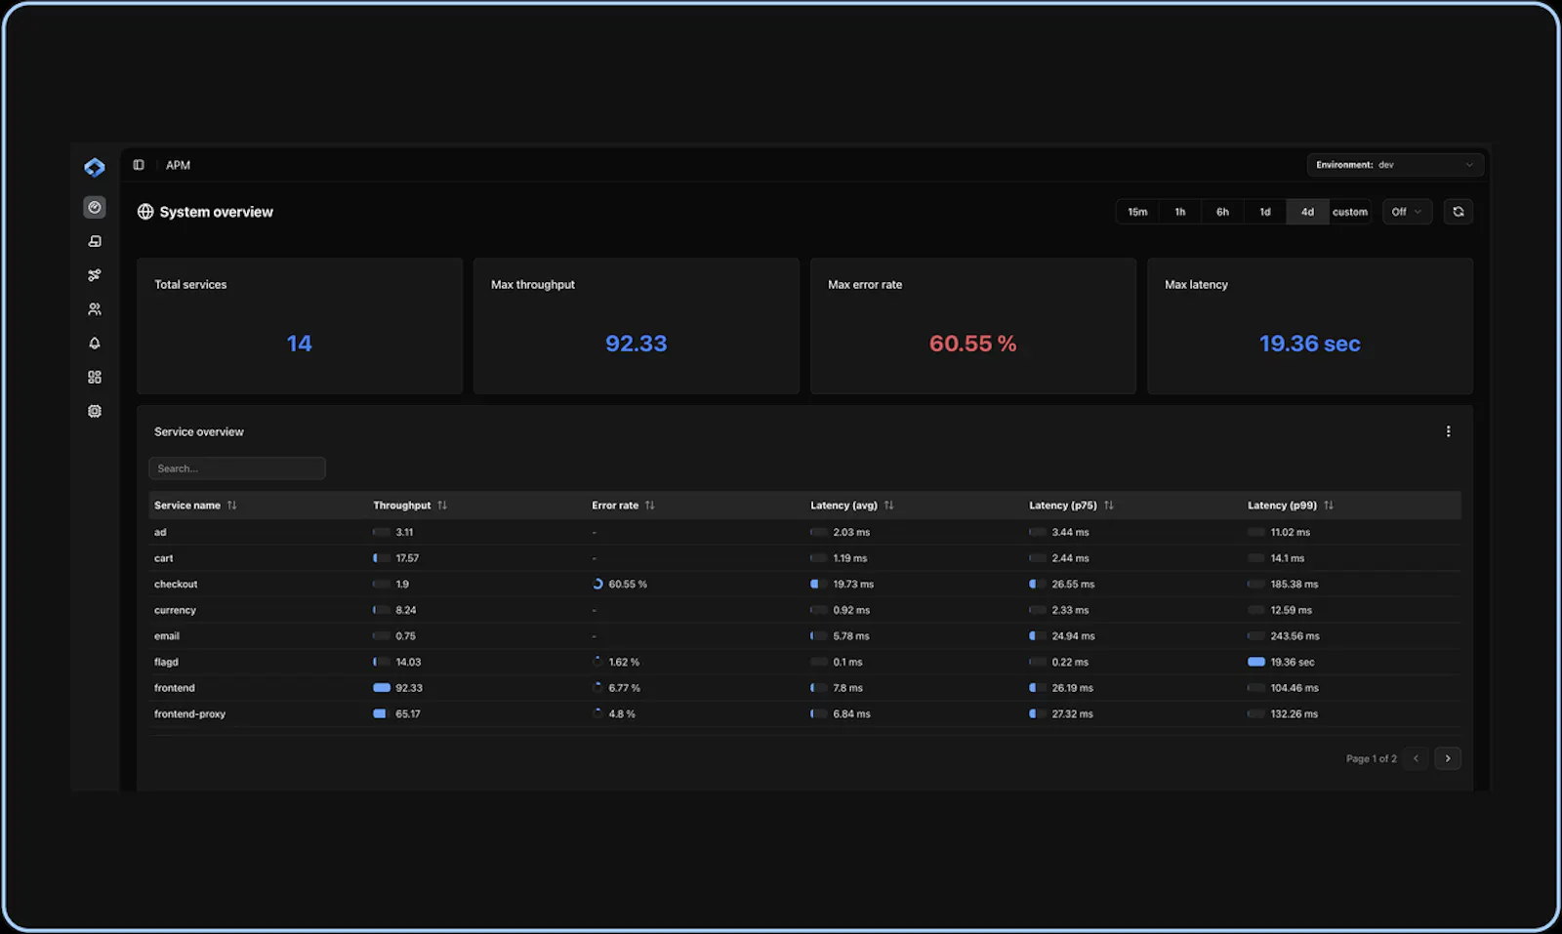Sort by Throughput column arrows
1562x934 pixels.
[x=442, y=506]
